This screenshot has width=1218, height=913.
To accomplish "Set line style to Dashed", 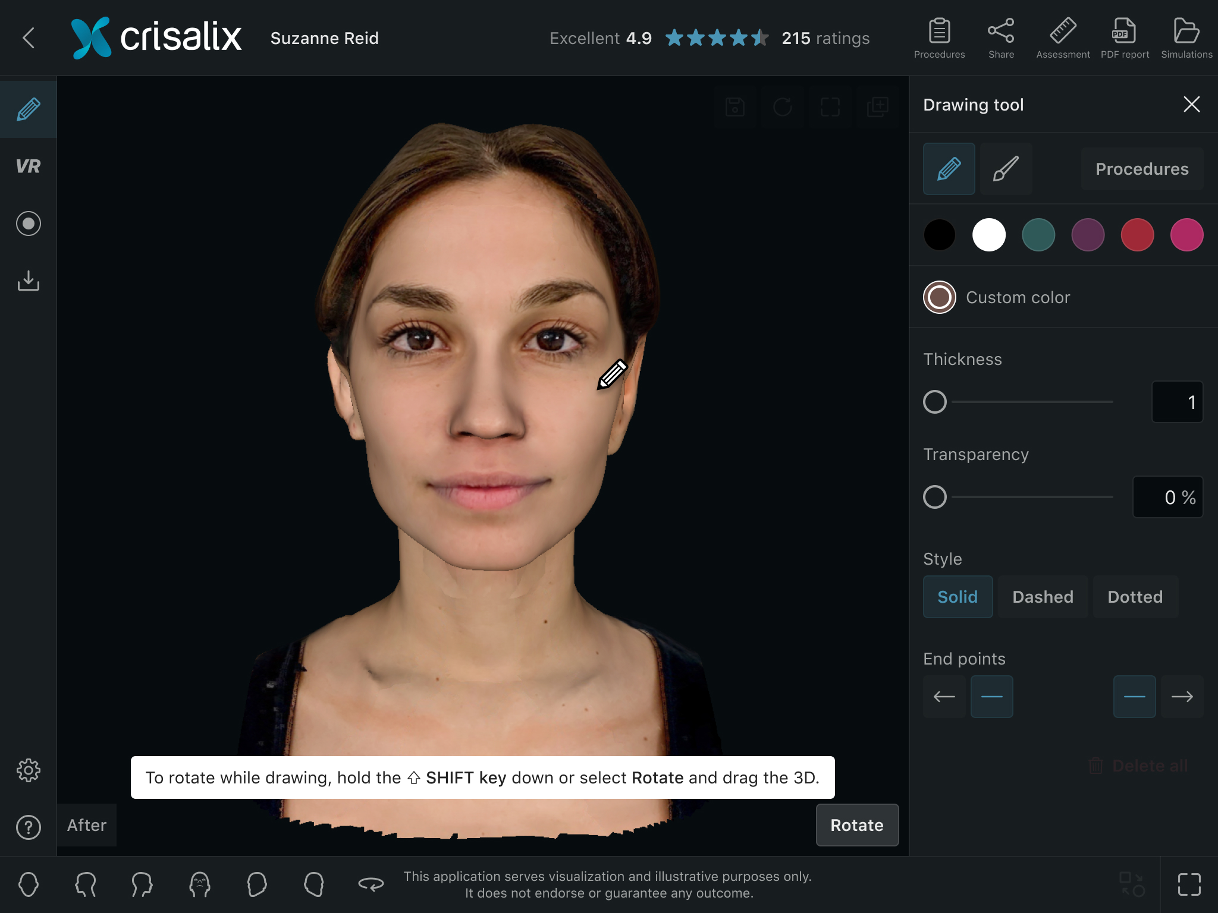I will point(1043,597).
